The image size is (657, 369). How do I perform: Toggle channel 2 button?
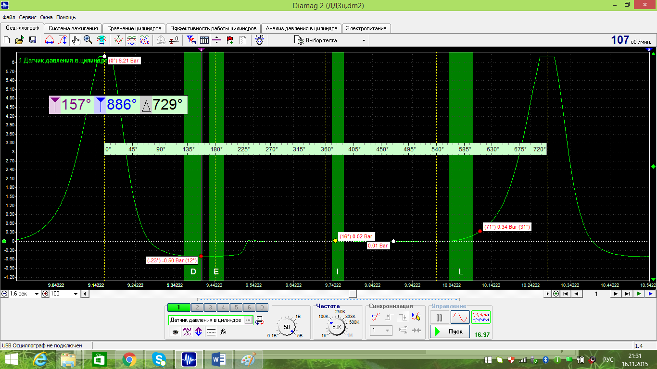[197, 307]
